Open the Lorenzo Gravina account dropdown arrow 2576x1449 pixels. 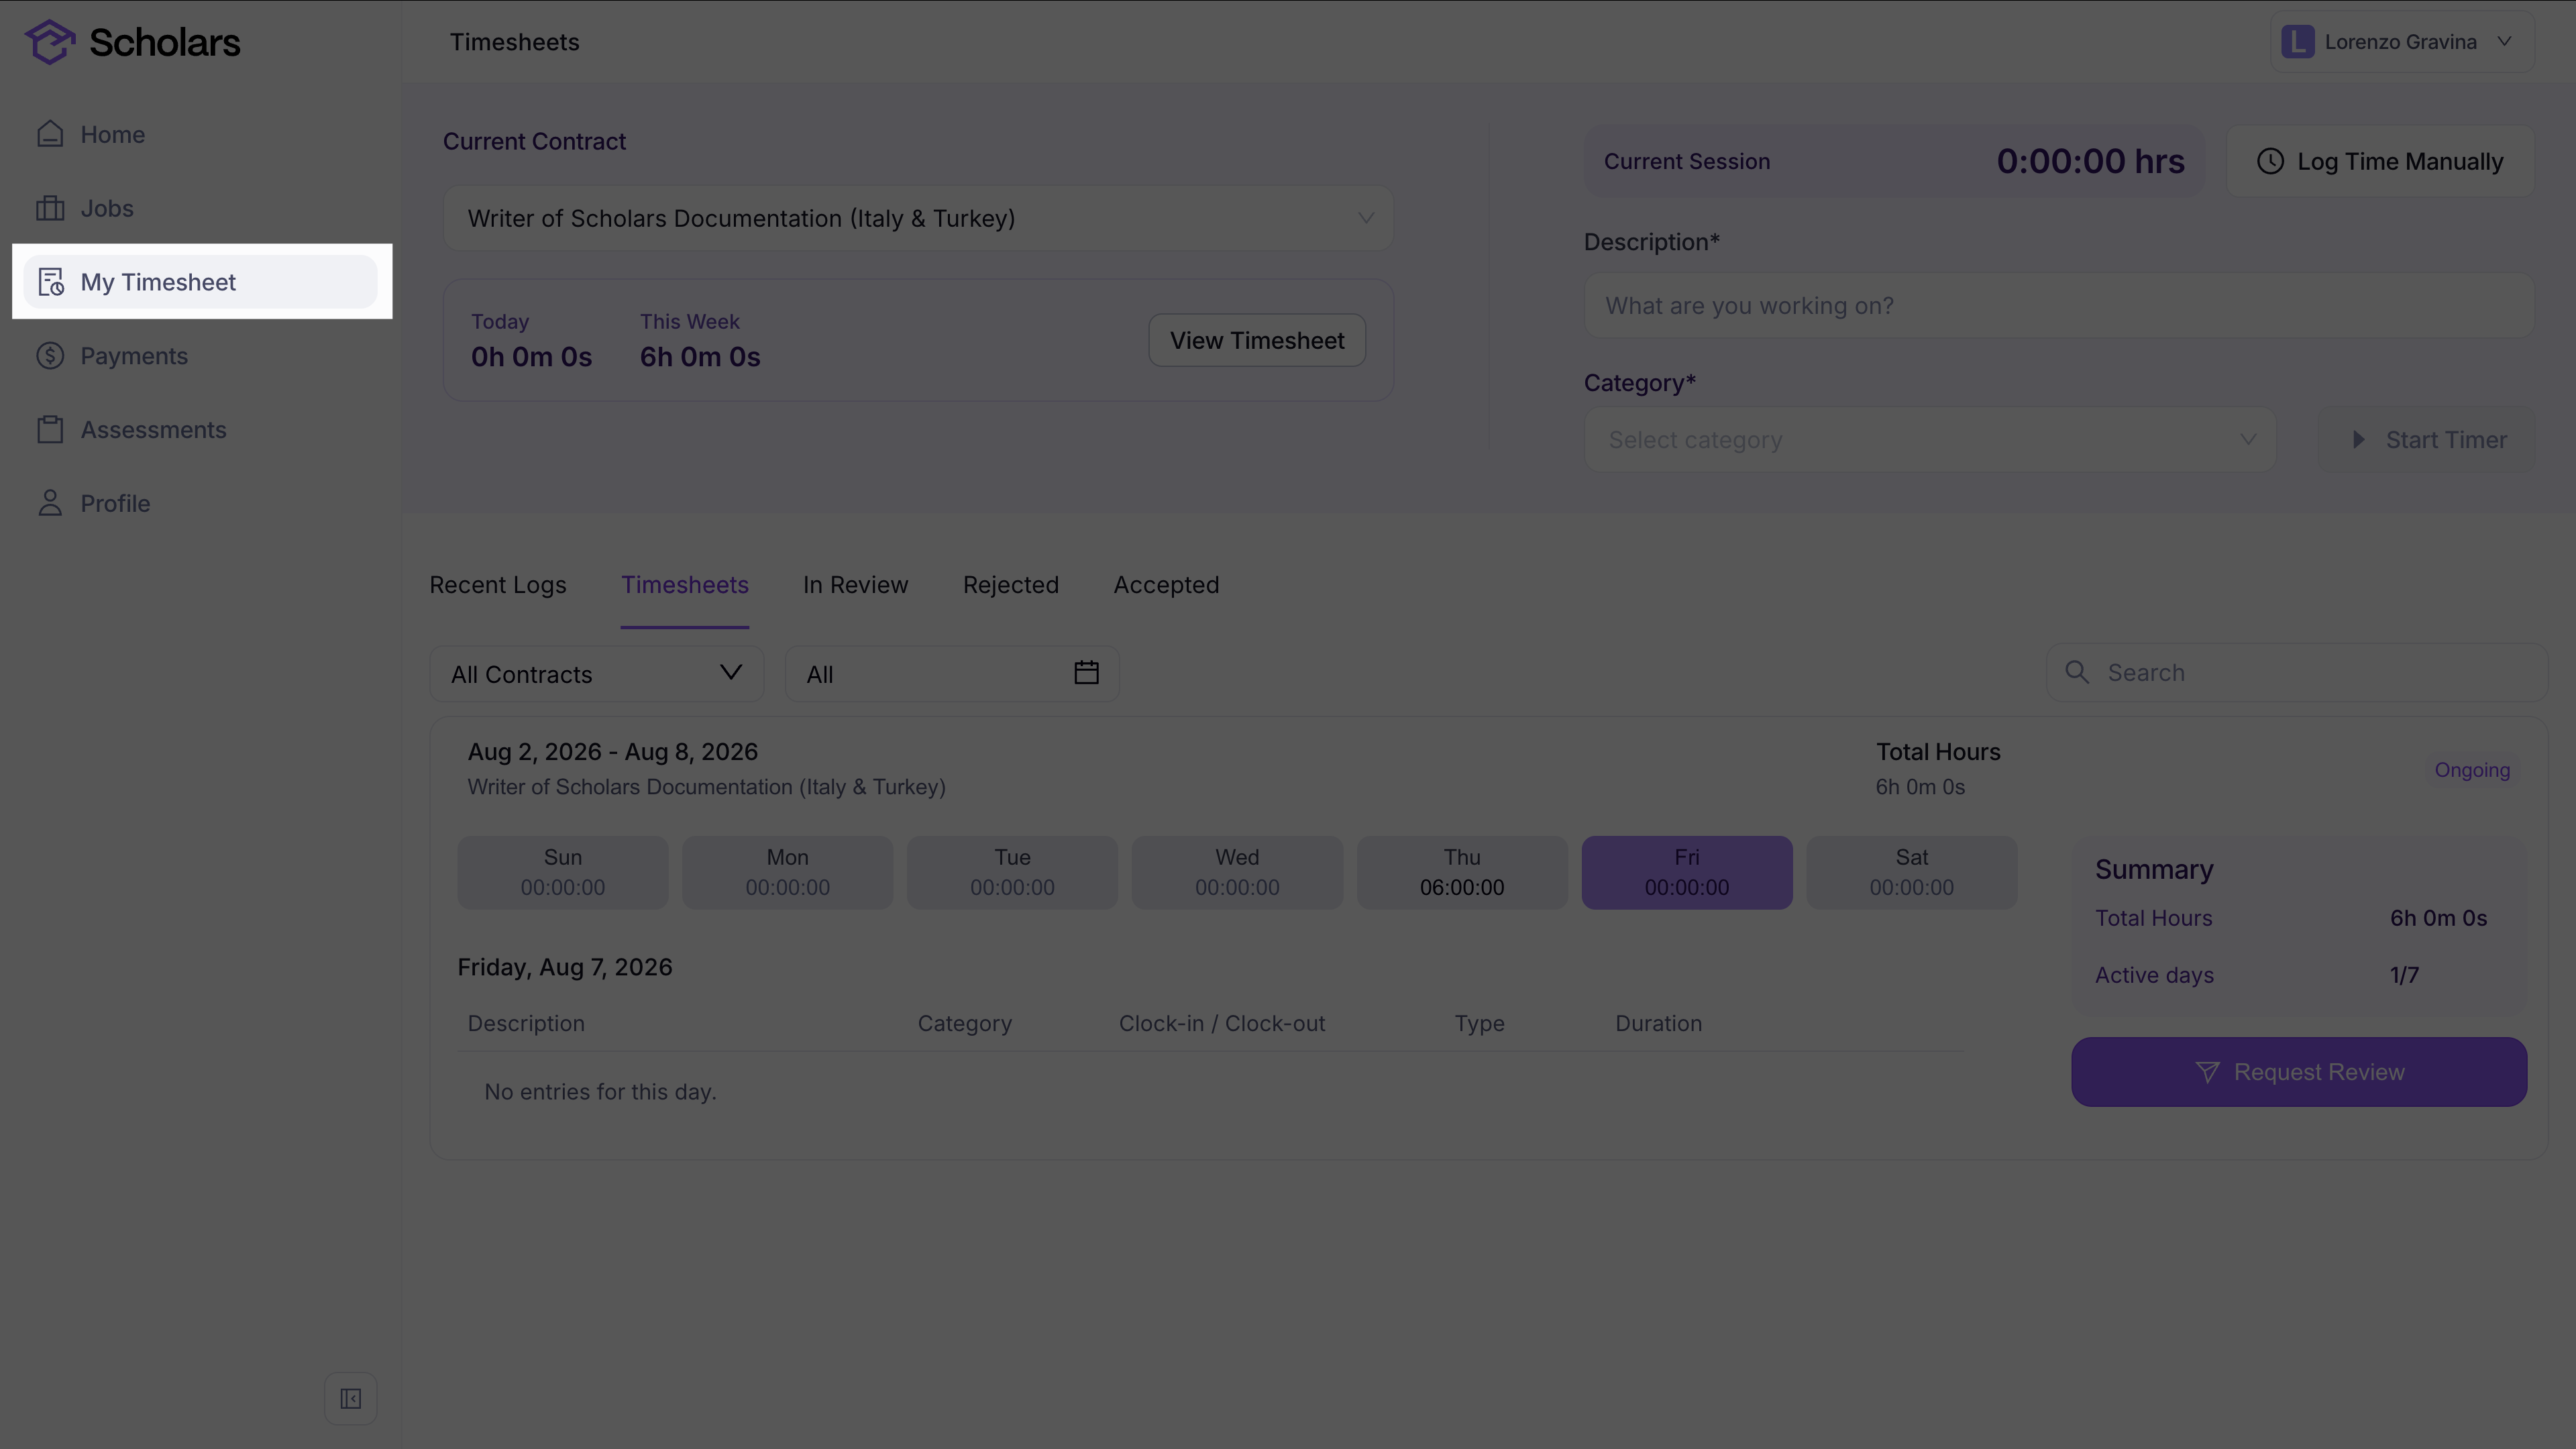2505,42
